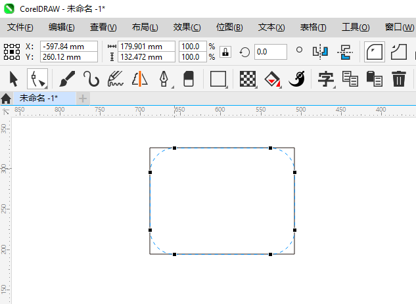Pick the Artistic Media squiggle tool
The image size is (416, 304).
coord(116,79)
